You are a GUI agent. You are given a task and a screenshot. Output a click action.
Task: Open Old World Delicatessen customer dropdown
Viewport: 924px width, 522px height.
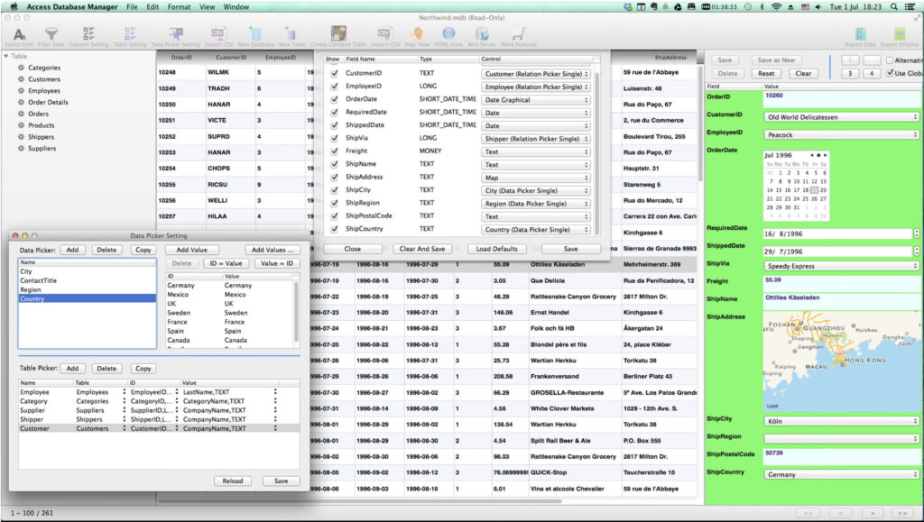(x=842, y=117)
